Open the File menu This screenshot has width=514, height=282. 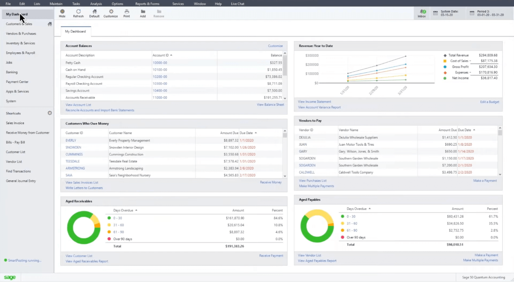(x=8, y=4)
